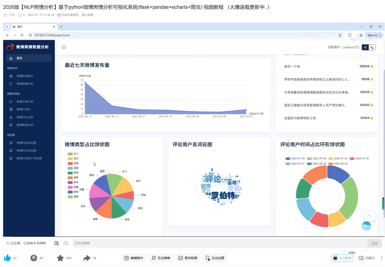The height and width of the screenshot is (267, 385).
Task: Click the 互动弹幕 button
Action: (x=161, y=258)
